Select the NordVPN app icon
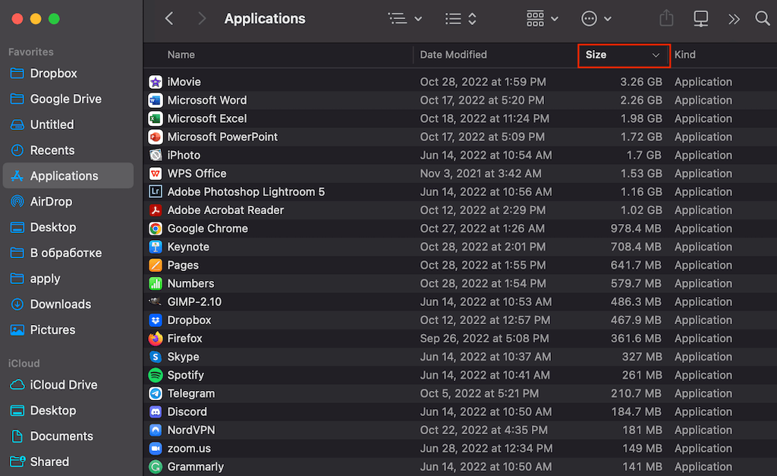 point(156,430)
